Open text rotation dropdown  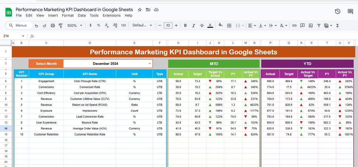coord(283,25)
